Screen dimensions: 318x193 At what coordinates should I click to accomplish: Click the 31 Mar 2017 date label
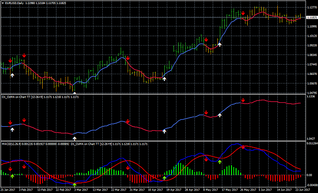137,190
